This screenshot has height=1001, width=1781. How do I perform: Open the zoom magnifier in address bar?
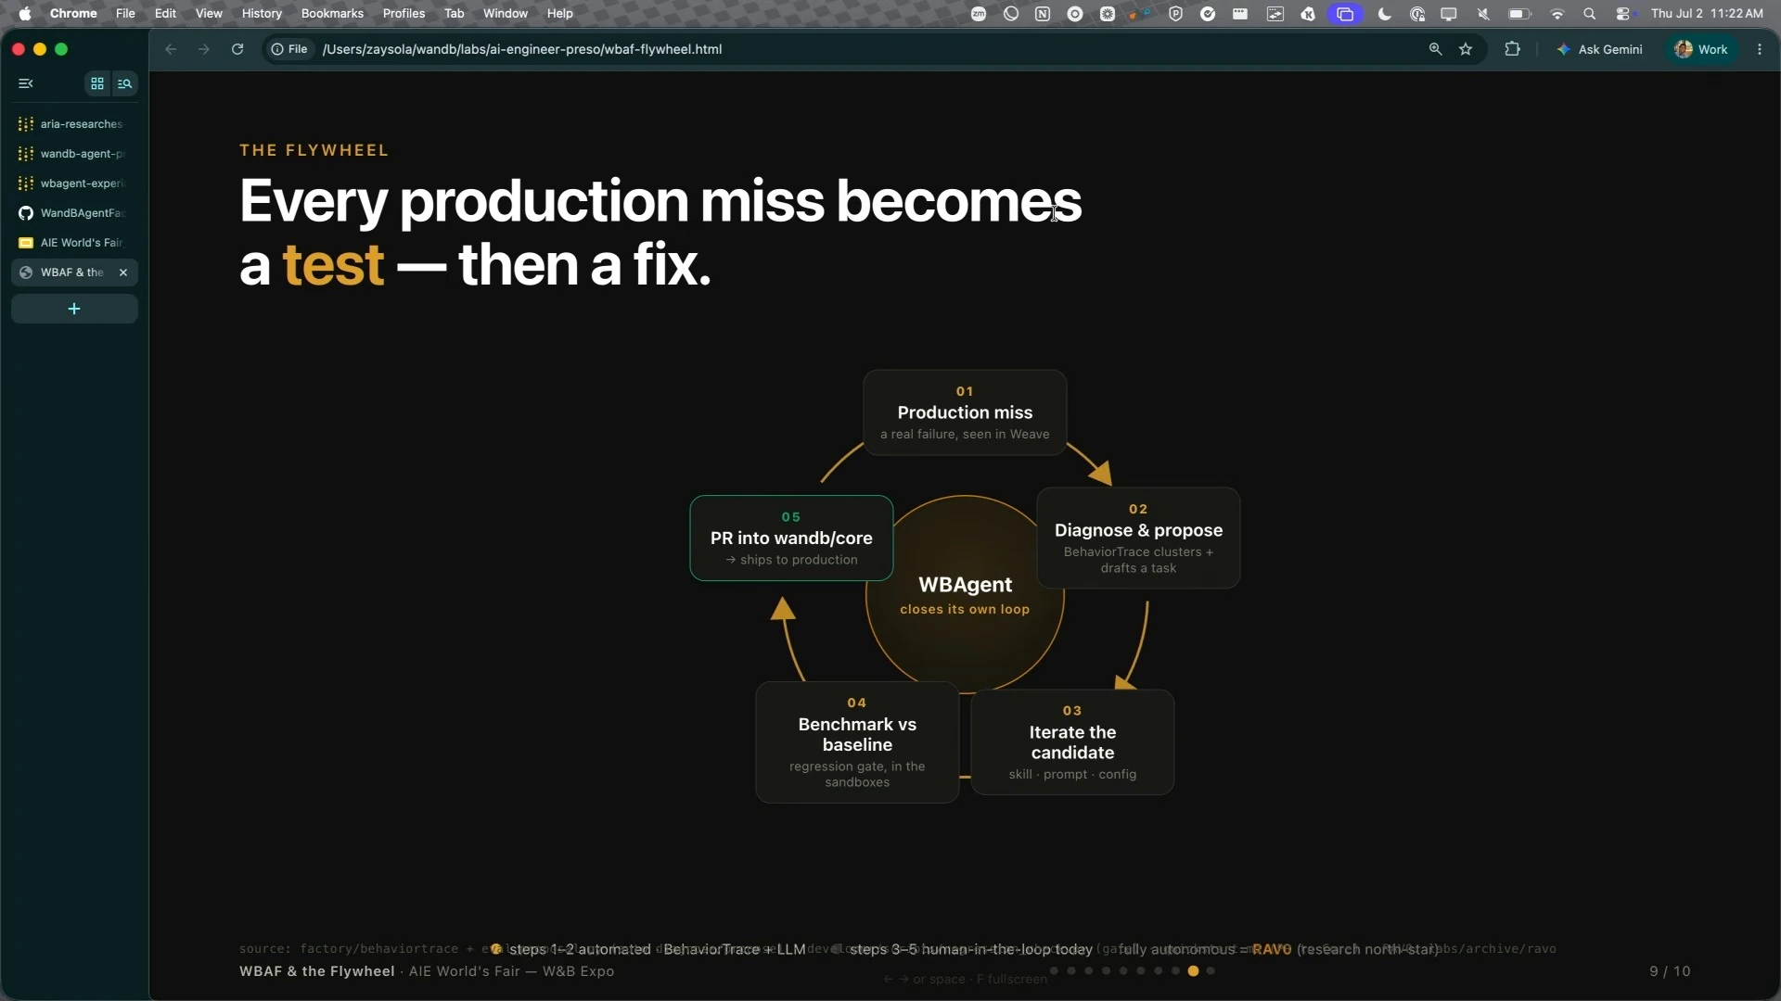point(1435,49)
